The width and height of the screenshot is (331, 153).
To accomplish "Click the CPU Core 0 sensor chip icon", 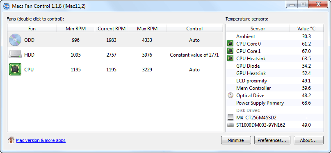I will 231,43.
